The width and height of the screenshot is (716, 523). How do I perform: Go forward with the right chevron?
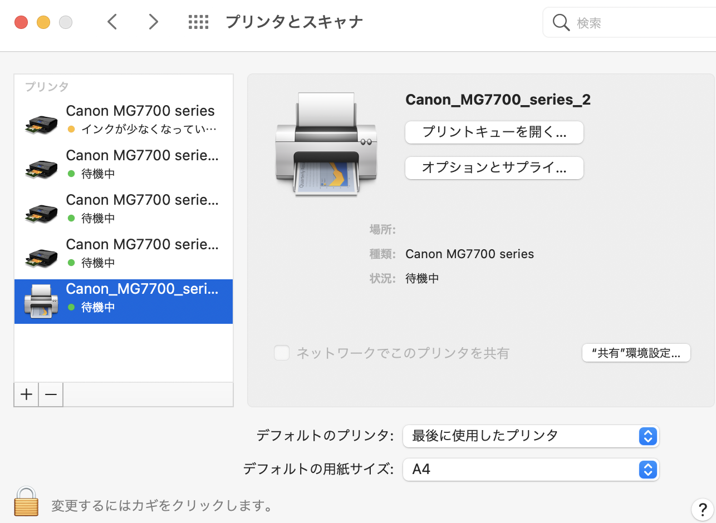pos(153,22)
